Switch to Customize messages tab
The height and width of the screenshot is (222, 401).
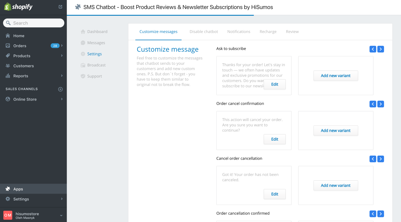[158, 32]
